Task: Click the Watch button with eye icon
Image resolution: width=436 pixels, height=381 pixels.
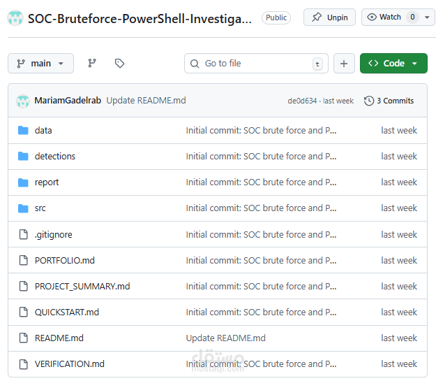Action: pyautogui.click(x=384, y=17)
